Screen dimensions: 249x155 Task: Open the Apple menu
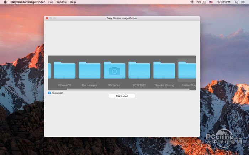5,2
